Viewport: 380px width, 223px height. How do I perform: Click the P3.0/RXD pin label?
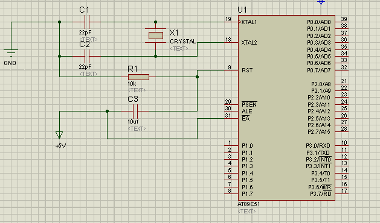click(318, 146)
